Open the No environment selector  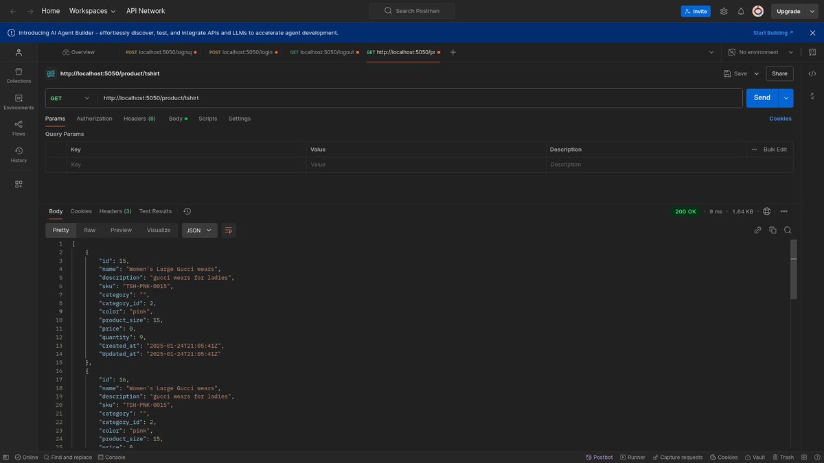click(x=761, y=52)
